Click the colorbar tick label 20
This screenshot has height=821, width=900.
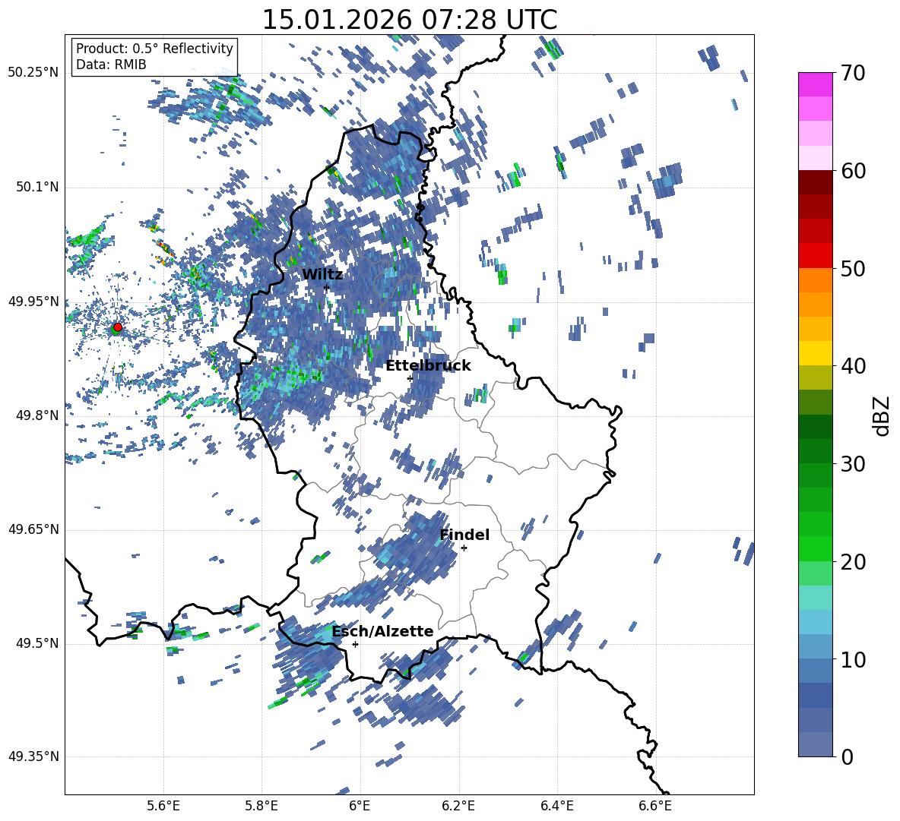pos(853,562)
